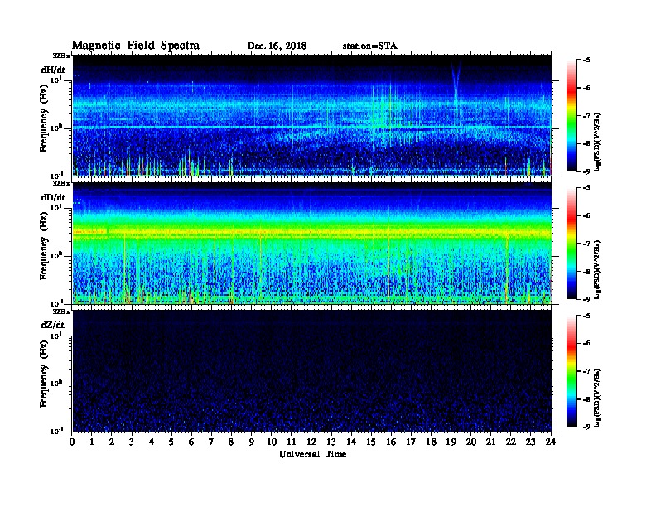Click the log(PSD) label beside dH/dt color bar
The width and height of the screenshot is (656, 507).
[597, 142]
